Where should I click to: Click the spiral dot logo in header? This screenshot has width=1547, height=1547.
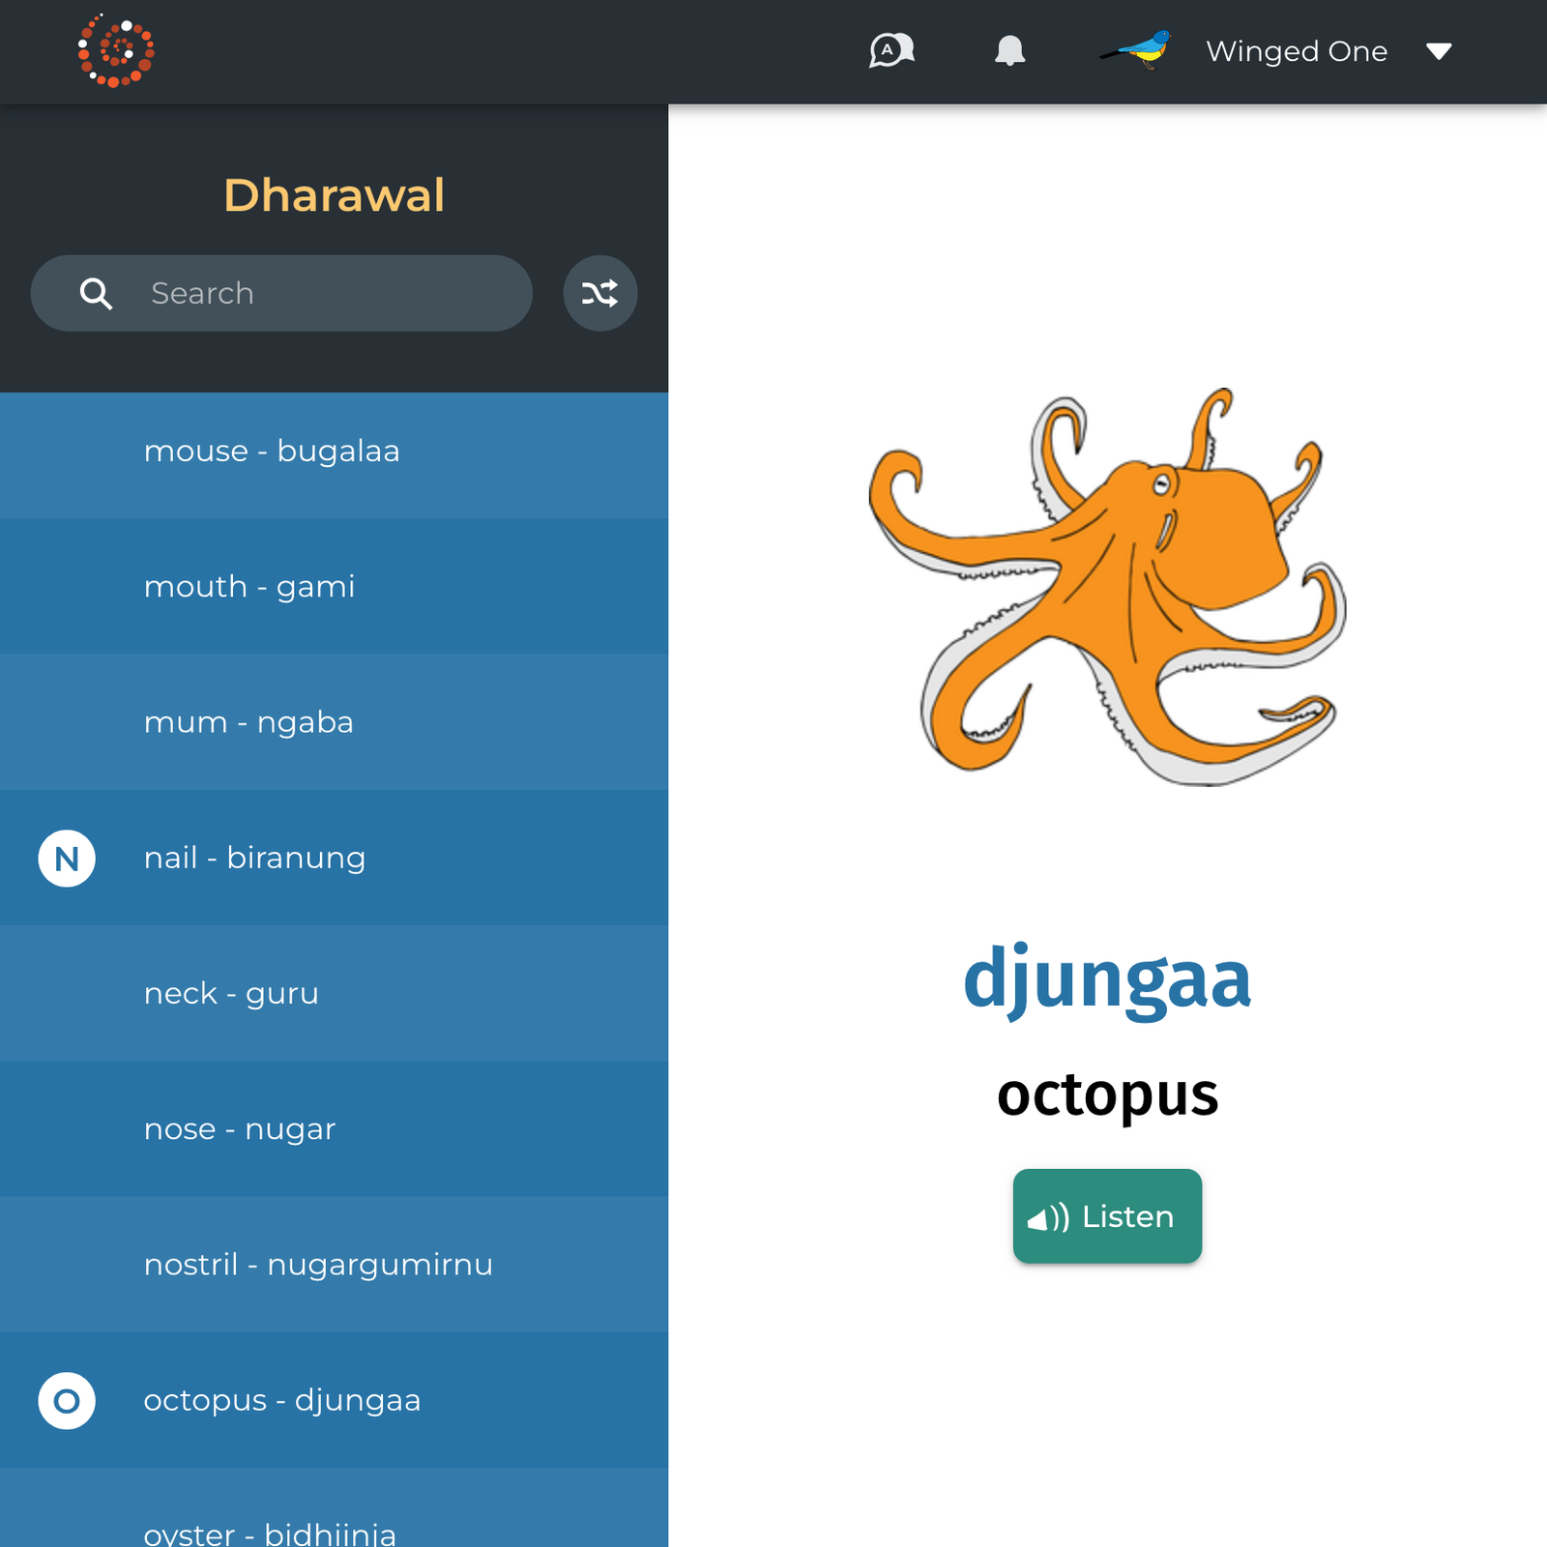116,51
